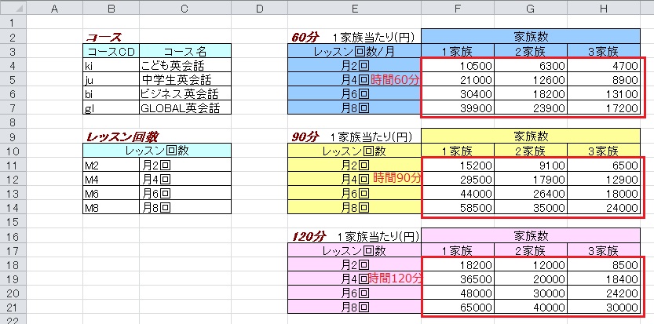This screenshot has height=324, width=654.
Task: Select cell with value 23900
Action: (x=531, y=107)
